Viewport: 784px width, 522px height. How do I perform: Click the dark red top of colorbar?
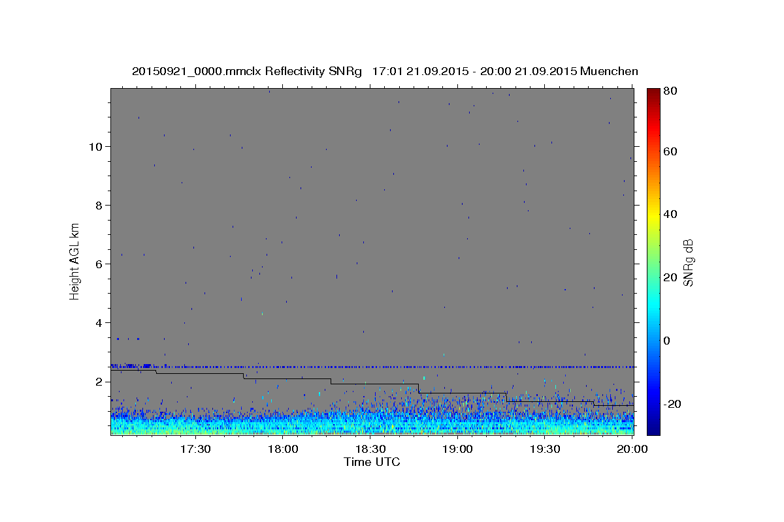tap(653, 93)
